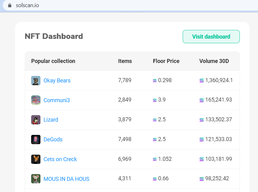Click the Solana icon beside floor price 3.9
The width and height of the screenshot is (258, 192).
155,100
